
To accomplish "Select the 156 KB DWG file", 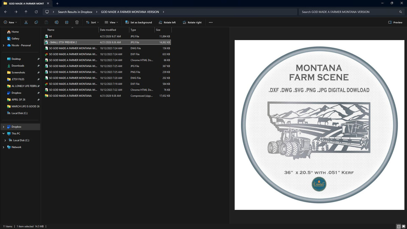I will coord(108,48).
